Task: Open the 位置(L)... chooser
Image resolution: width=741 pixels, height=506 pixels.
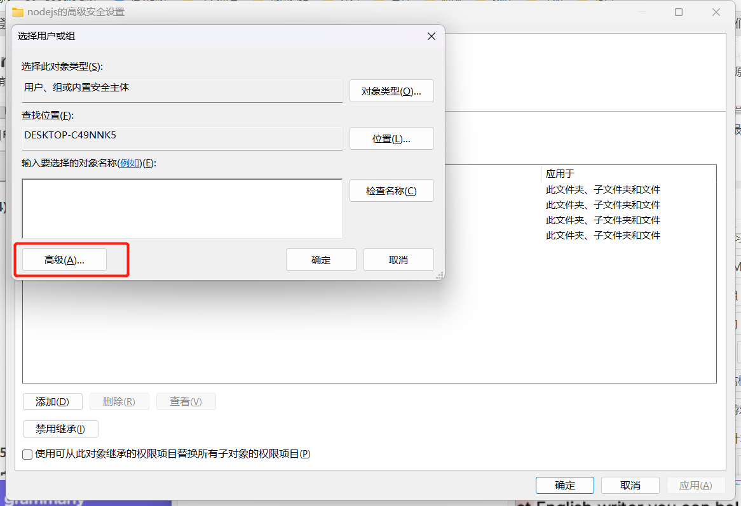Action: click(x=391, y=138)
